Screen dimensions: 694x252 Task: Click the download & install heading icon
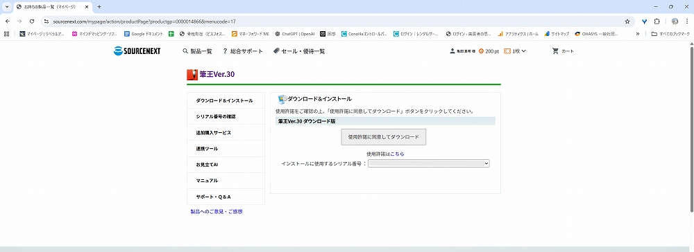[282, 99]
